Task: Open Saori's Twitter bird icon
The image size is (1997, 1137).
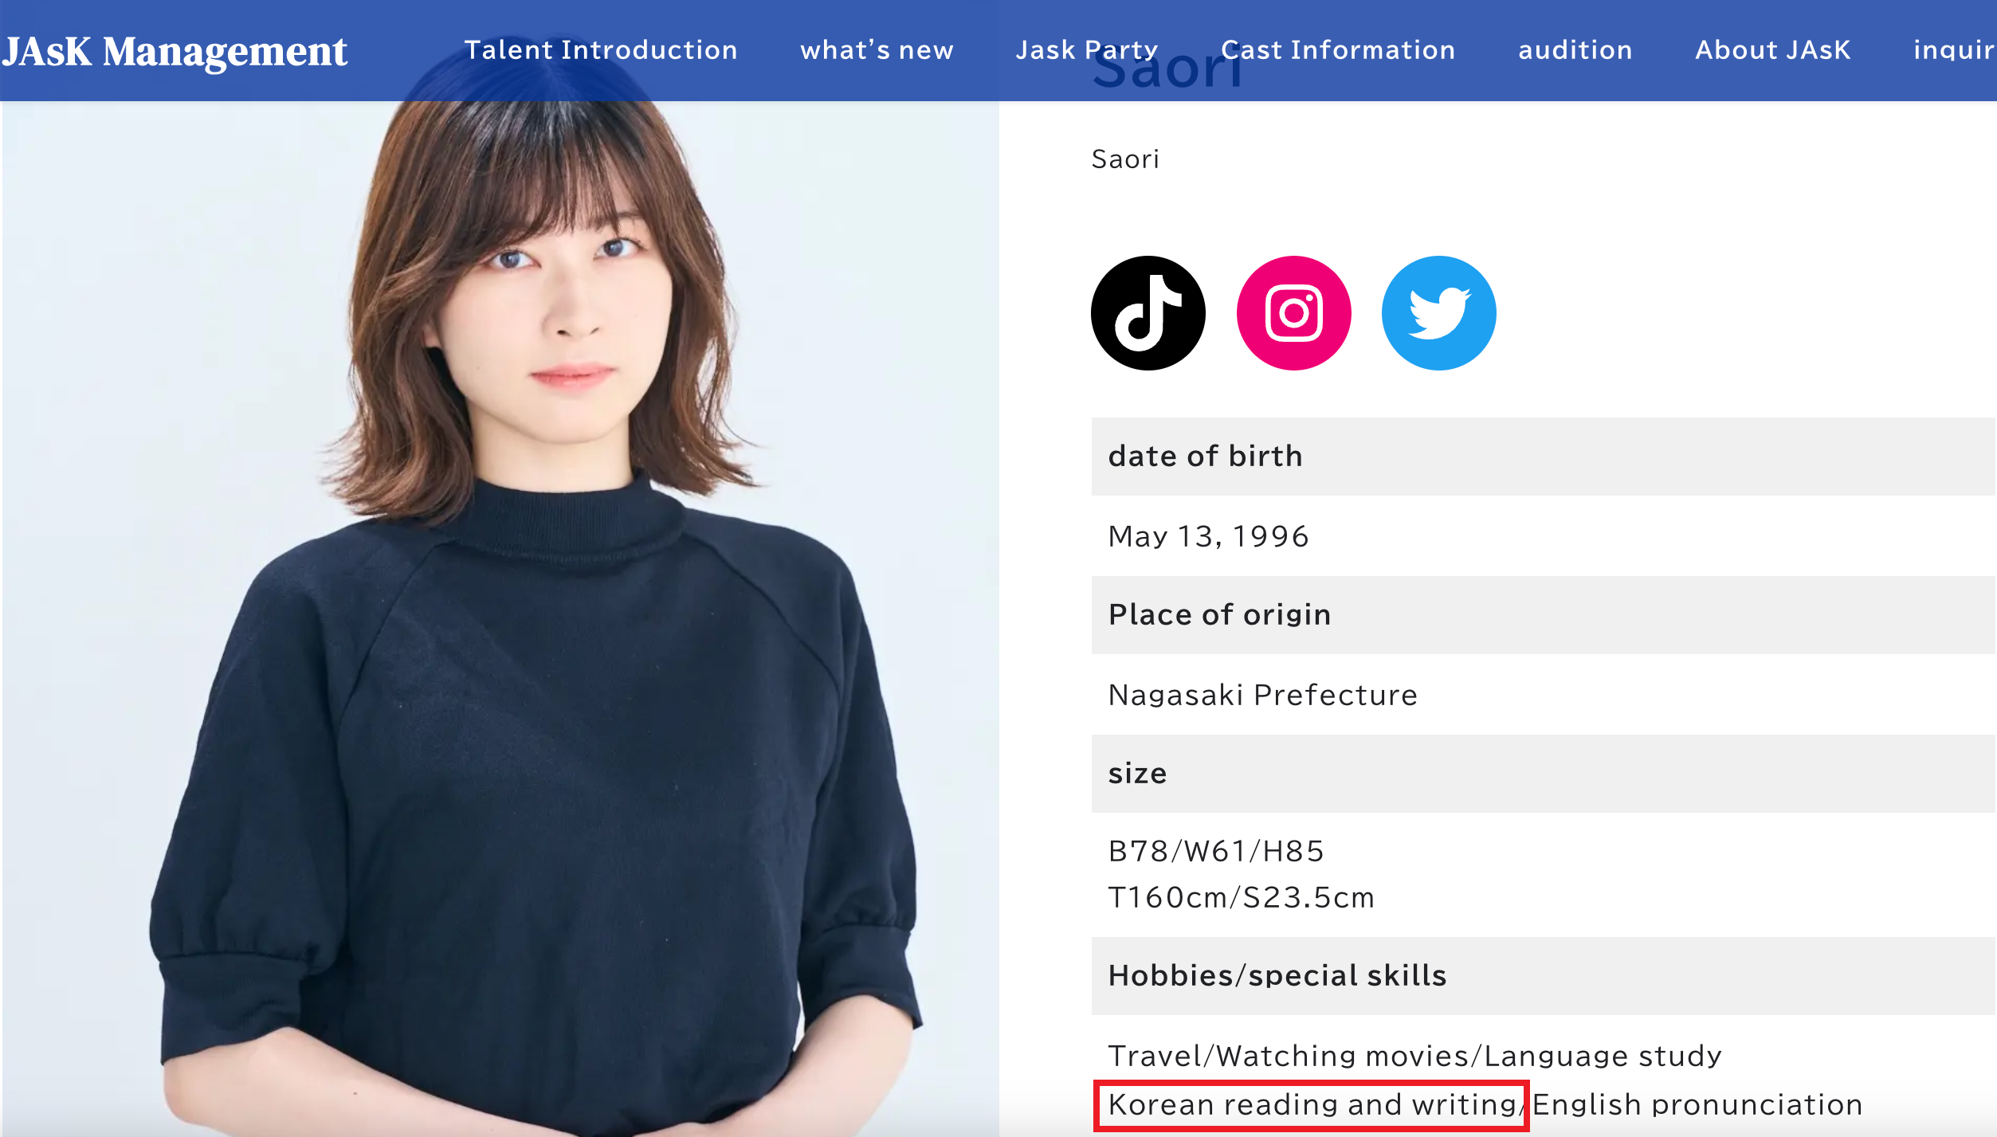Action: click(1438, 313)
